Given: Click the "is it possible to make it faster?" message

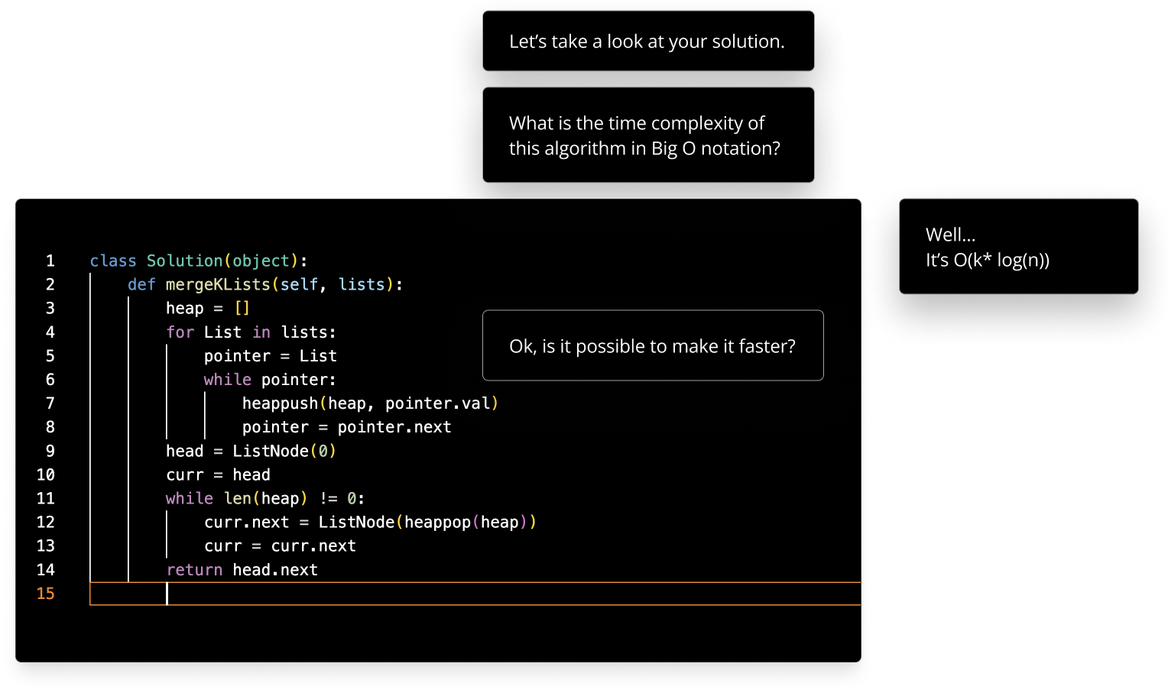Looking at the screenshot, I should (x=652, y=346).
